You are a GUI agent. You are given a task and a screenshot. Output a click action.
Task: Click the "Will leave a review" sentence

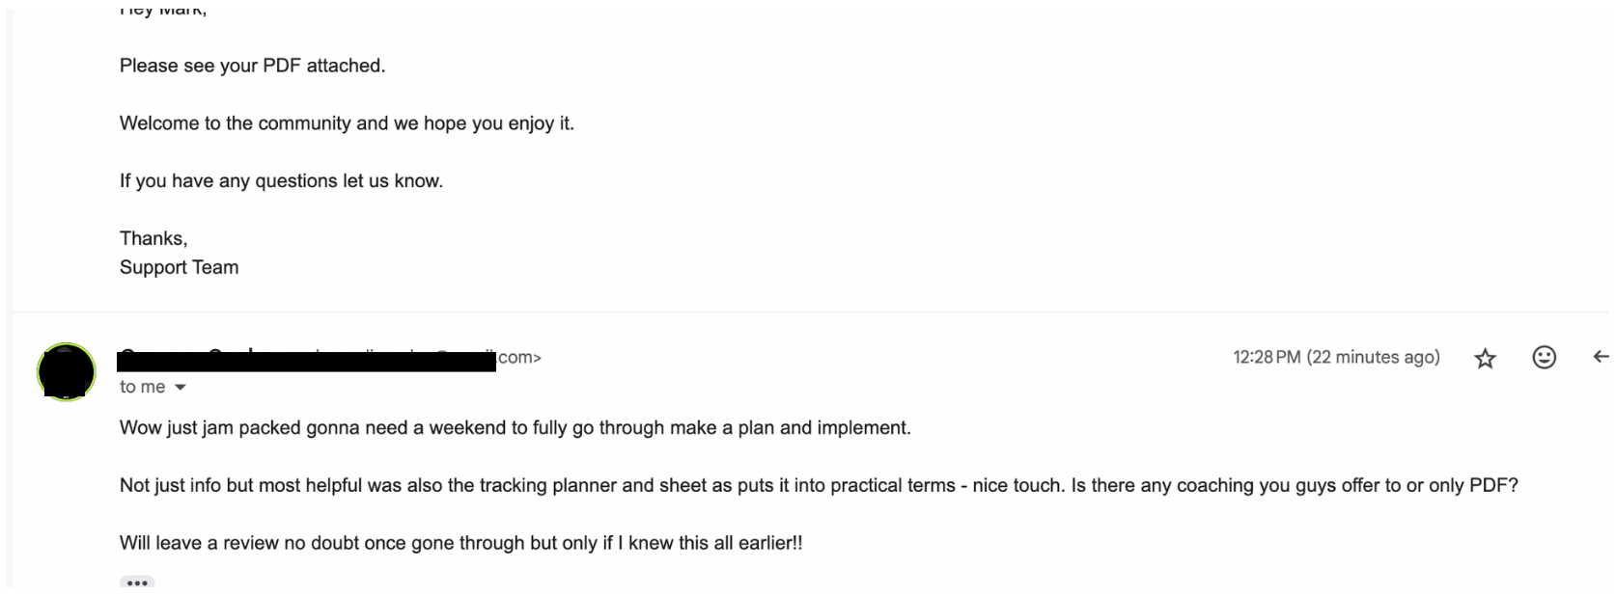click(460, 543)
